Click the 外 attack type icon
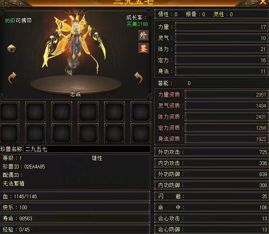269x234 pixels. [143, 35]
